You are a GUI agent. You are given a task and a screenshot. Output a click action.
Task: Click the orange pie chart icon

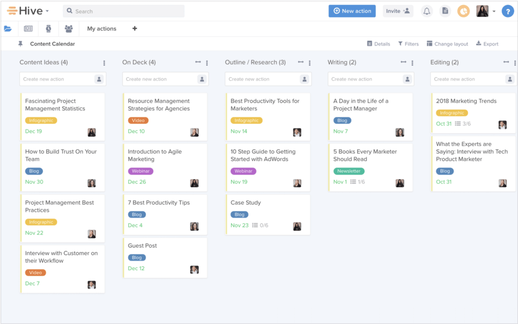click(463, 11)
